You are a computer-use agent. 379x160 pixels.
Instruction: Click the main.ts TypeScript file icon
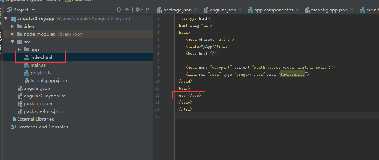(26, 65)
